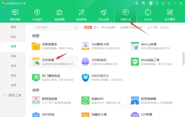185x117 pixels.
Task: Open the 断网急救箱 first-aid icon
Action: pyautogui.click(x=36, y=100)
